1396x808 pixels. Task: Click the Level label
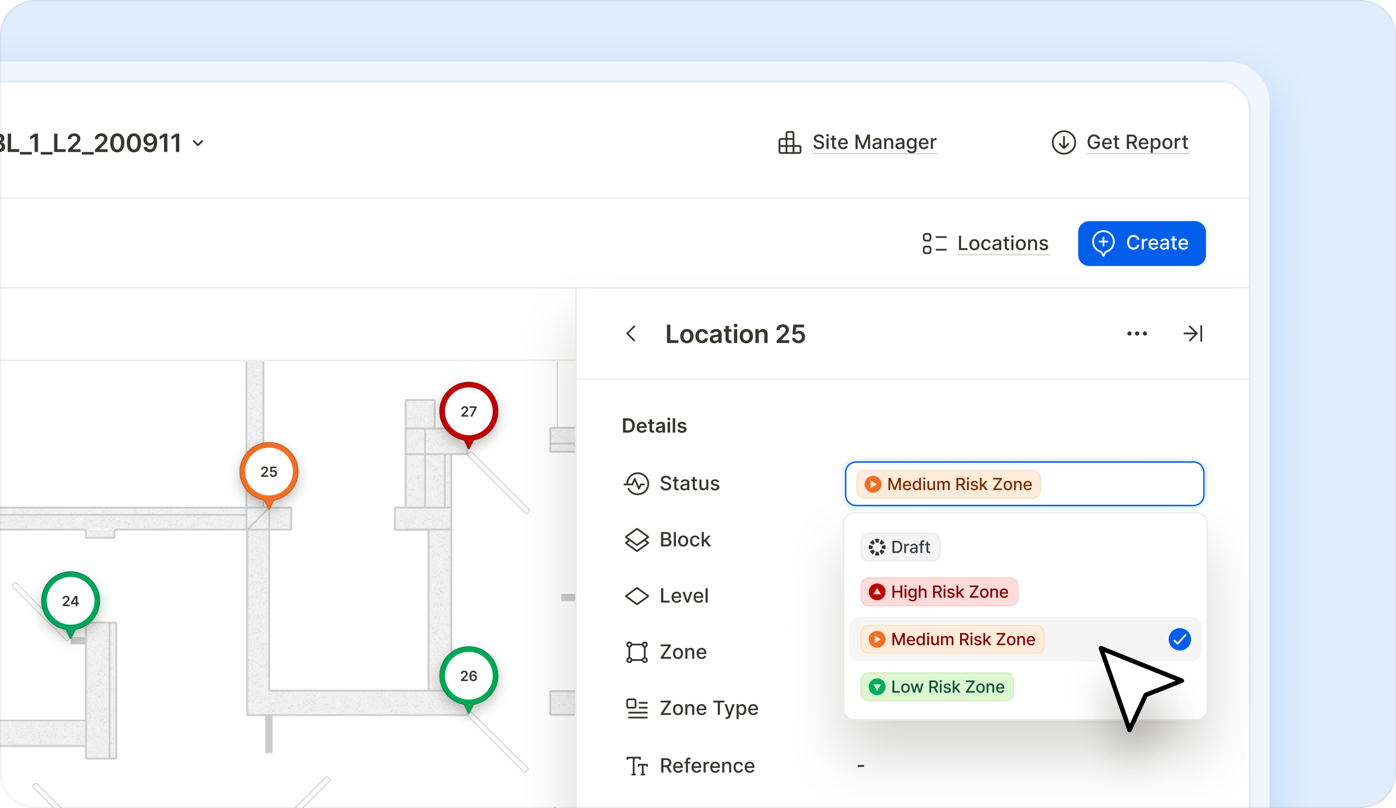[684, 596]
